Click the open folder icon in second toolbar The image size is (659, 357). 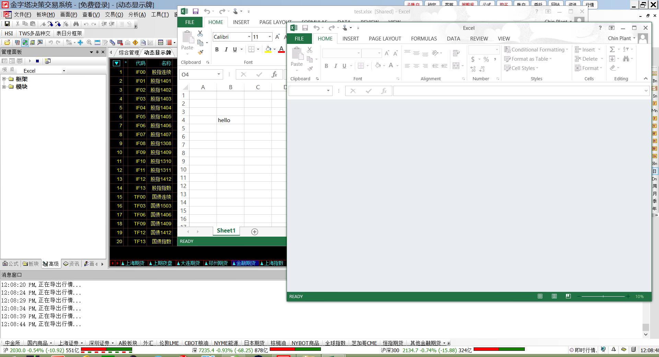[x=7, y=43]
